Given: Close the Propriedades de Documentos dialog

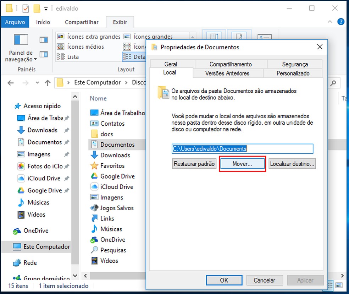Looking at the screenshot, I should tap(320, 47).
